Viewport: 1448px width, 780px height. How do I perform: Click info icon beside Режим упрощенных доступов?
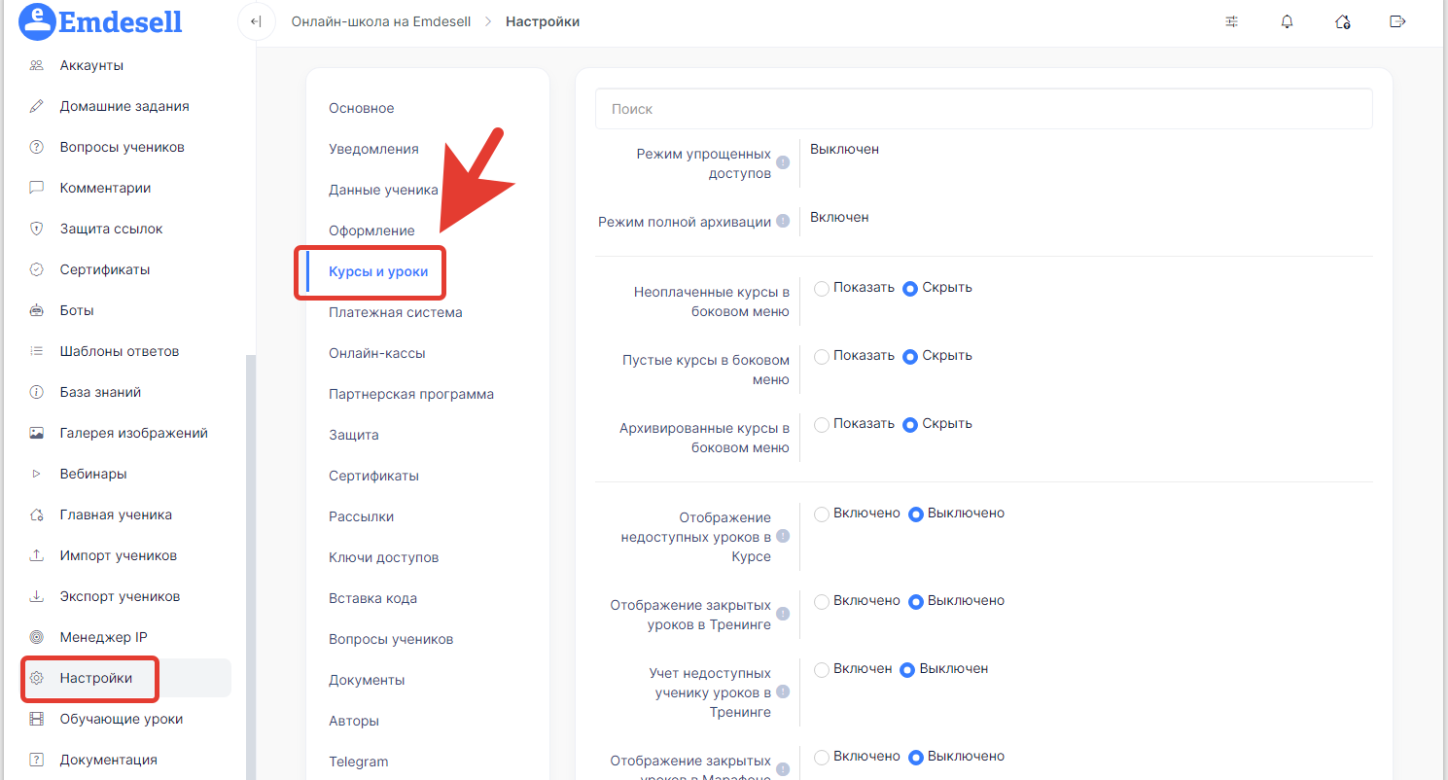pos(783,163)
